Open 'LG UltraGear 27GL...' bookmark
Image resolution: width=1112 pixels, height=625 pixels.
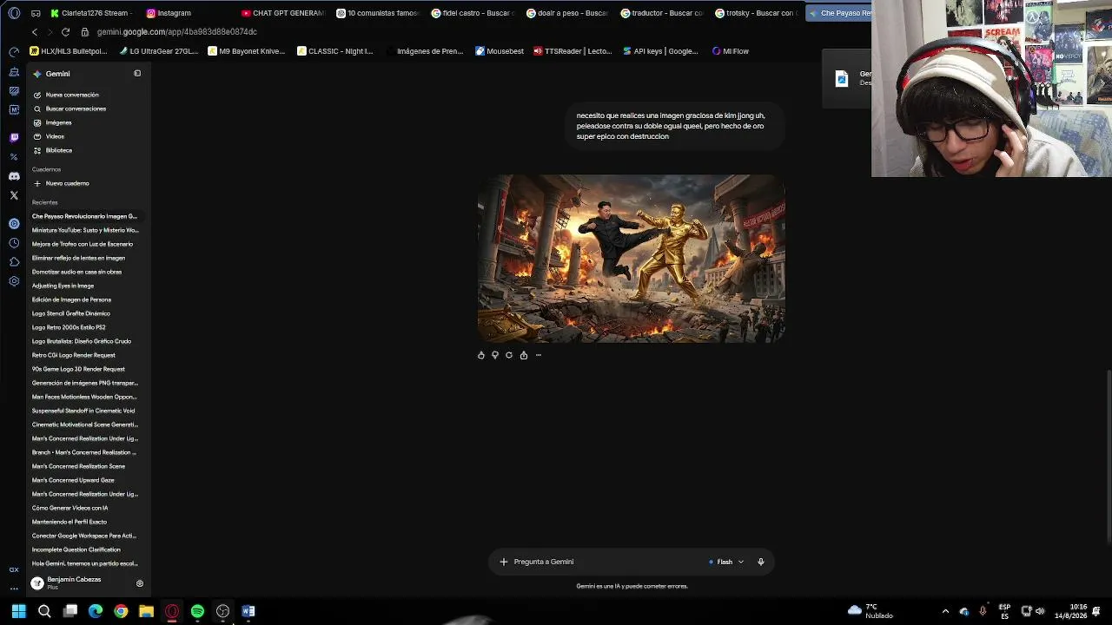click(159, 51)
